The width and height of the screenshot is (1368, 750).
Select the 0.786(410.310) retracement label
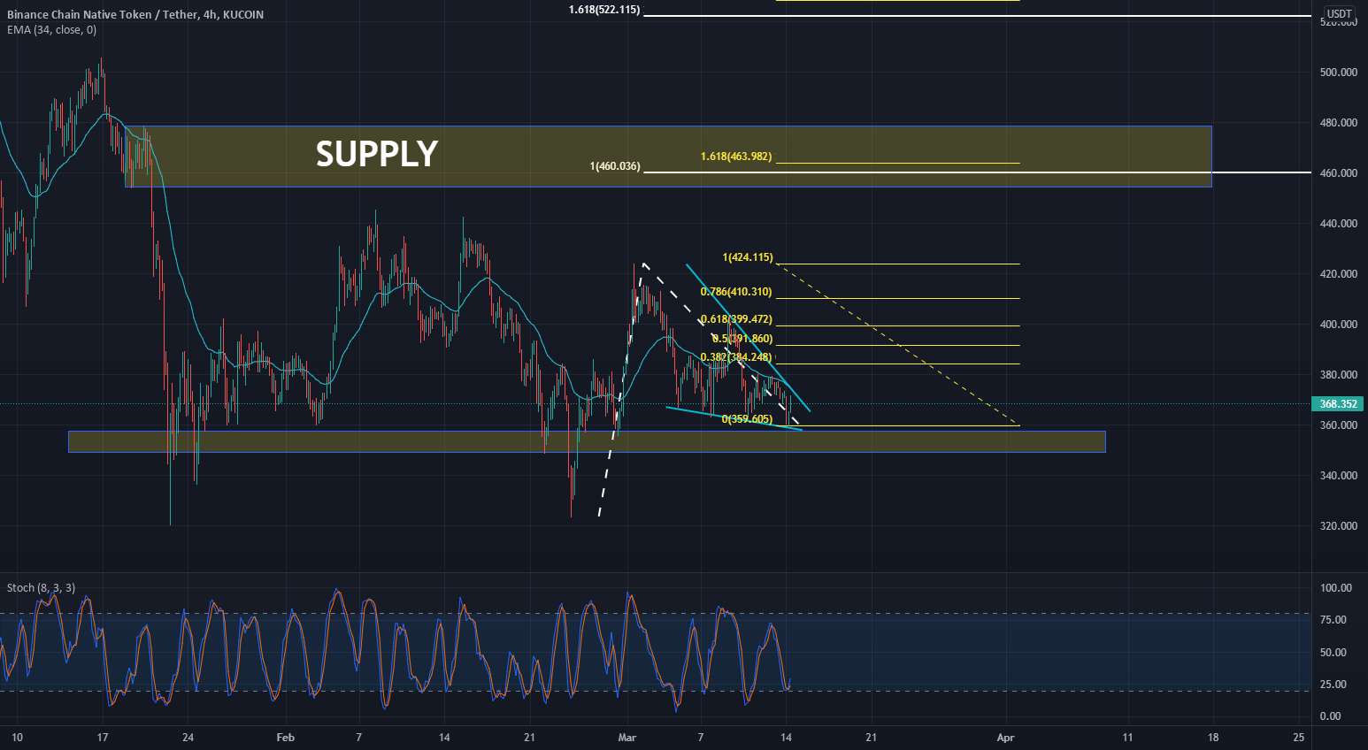(736, 292)
